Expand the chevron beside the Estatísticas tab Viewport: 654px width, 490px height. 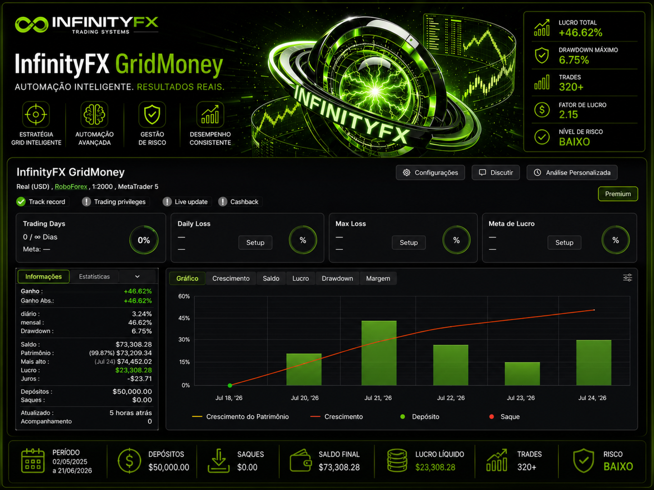(x=137, y=276)
